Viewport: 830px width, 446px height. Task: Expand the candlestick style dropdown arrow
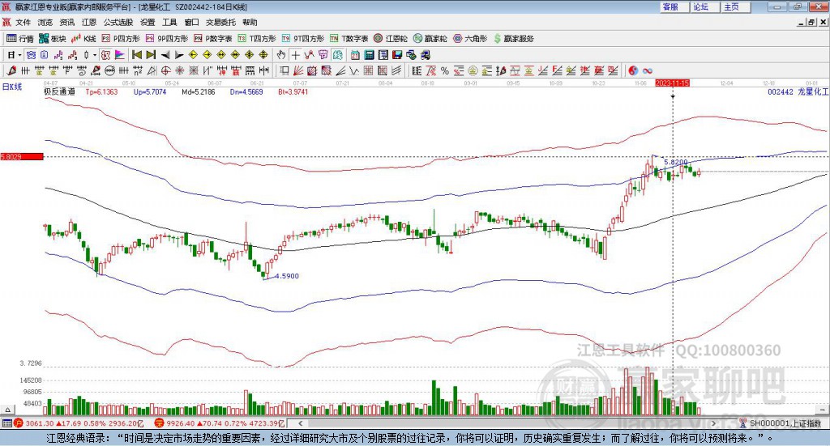(95, 55)
